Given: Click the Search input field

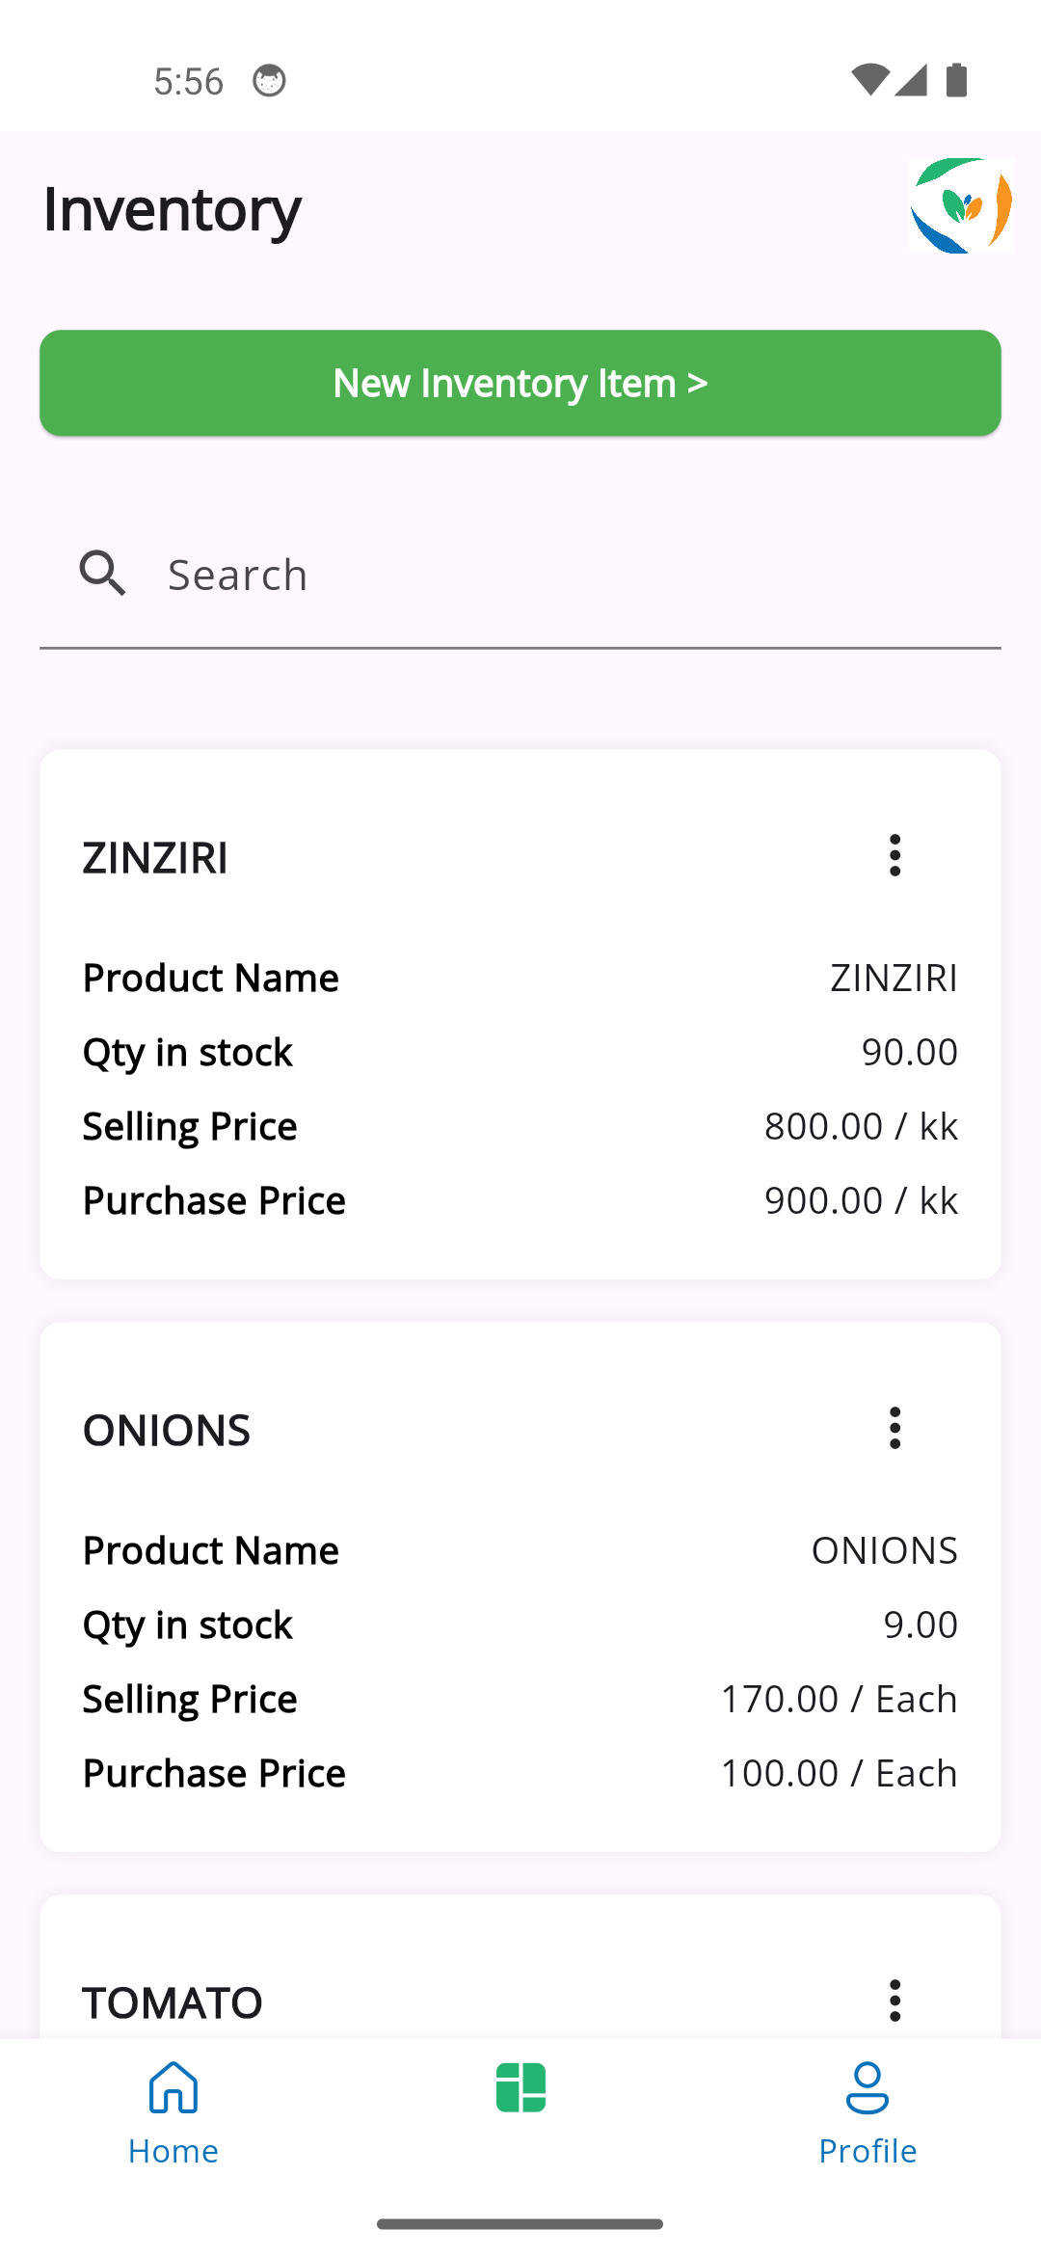Looking at the screenshot, I should pos(520,575).
